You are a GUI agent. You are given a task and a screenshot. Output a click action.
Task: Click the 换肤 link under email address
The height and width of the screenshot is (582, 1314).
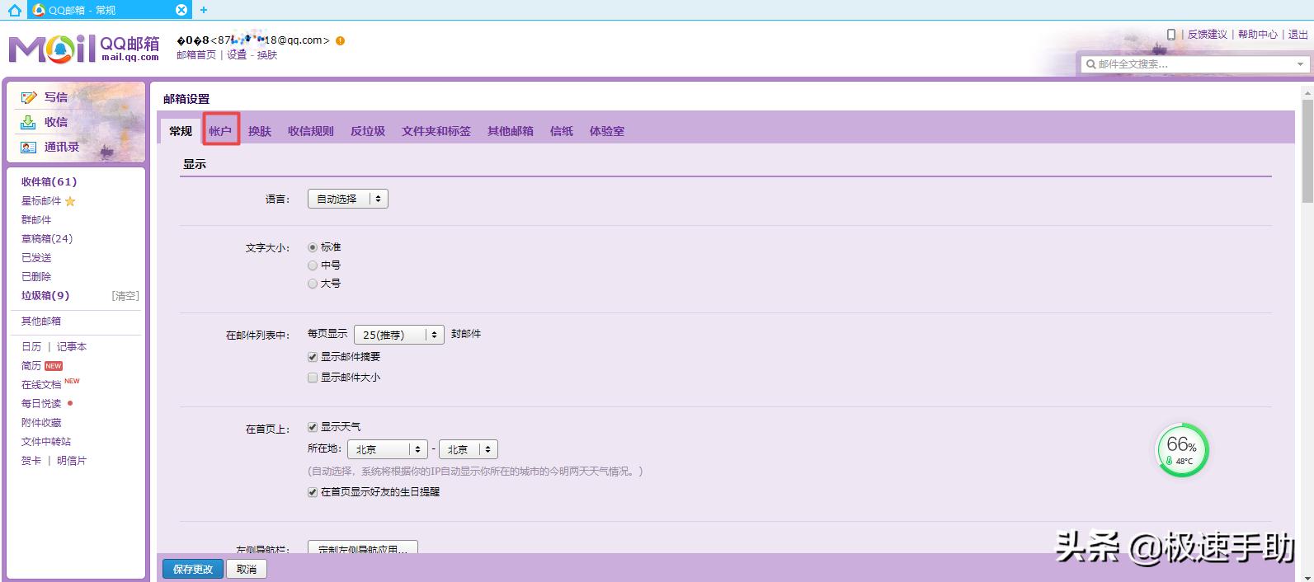coord(267,55)
